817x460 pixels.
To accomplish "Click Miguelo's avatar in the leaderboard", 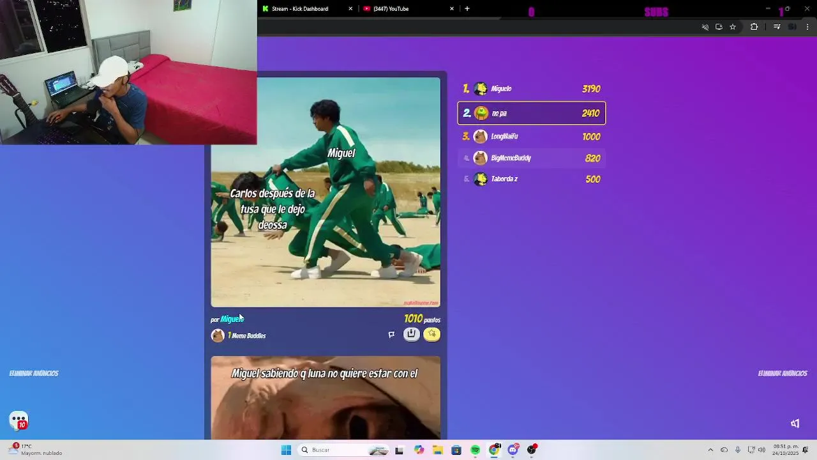I will (x=481, y=89).
